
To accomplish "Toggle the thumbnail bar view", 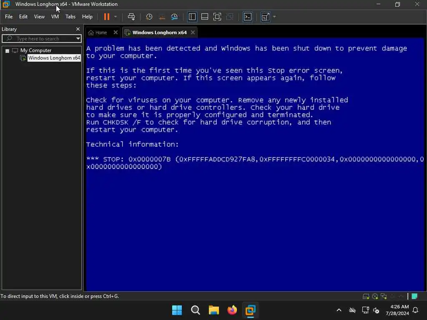I will tap(204, 17).
